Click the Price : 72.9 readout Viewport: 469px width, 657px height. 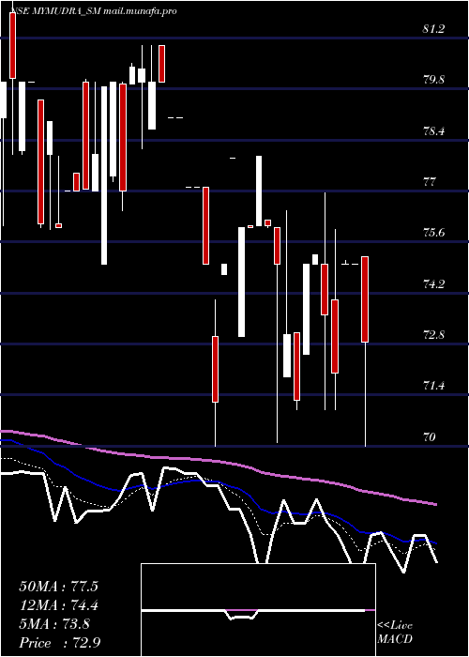click(59, 643)
